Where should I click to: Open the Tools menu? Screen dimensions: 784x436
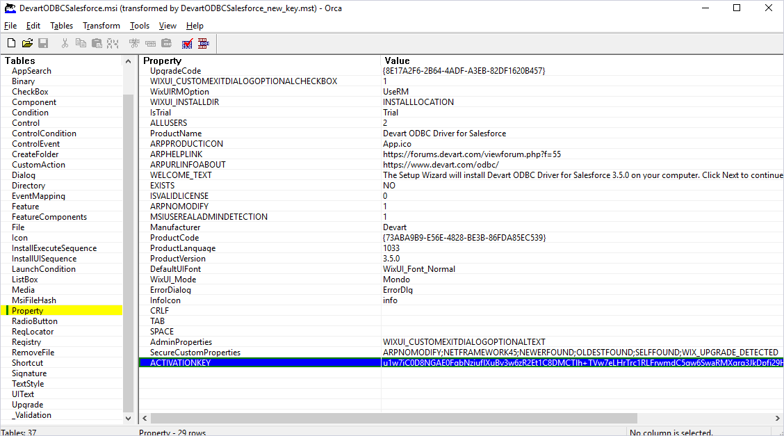pos(139,25)
